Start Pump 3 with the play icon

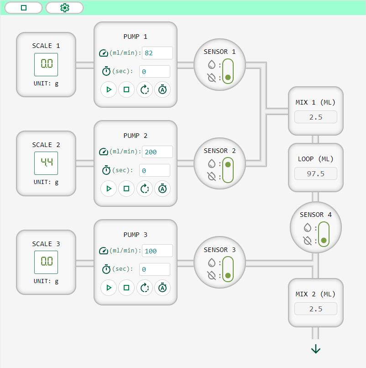click(x=109, y=288)
